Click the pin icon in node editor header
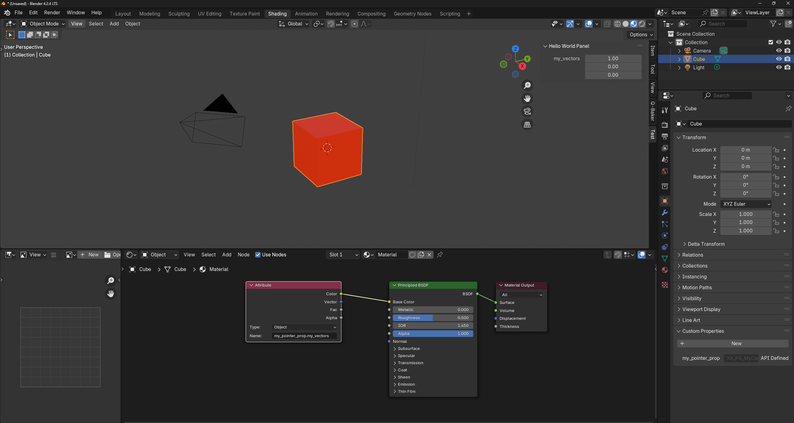This screenshot has height=423, width=794. click(440, 255)
